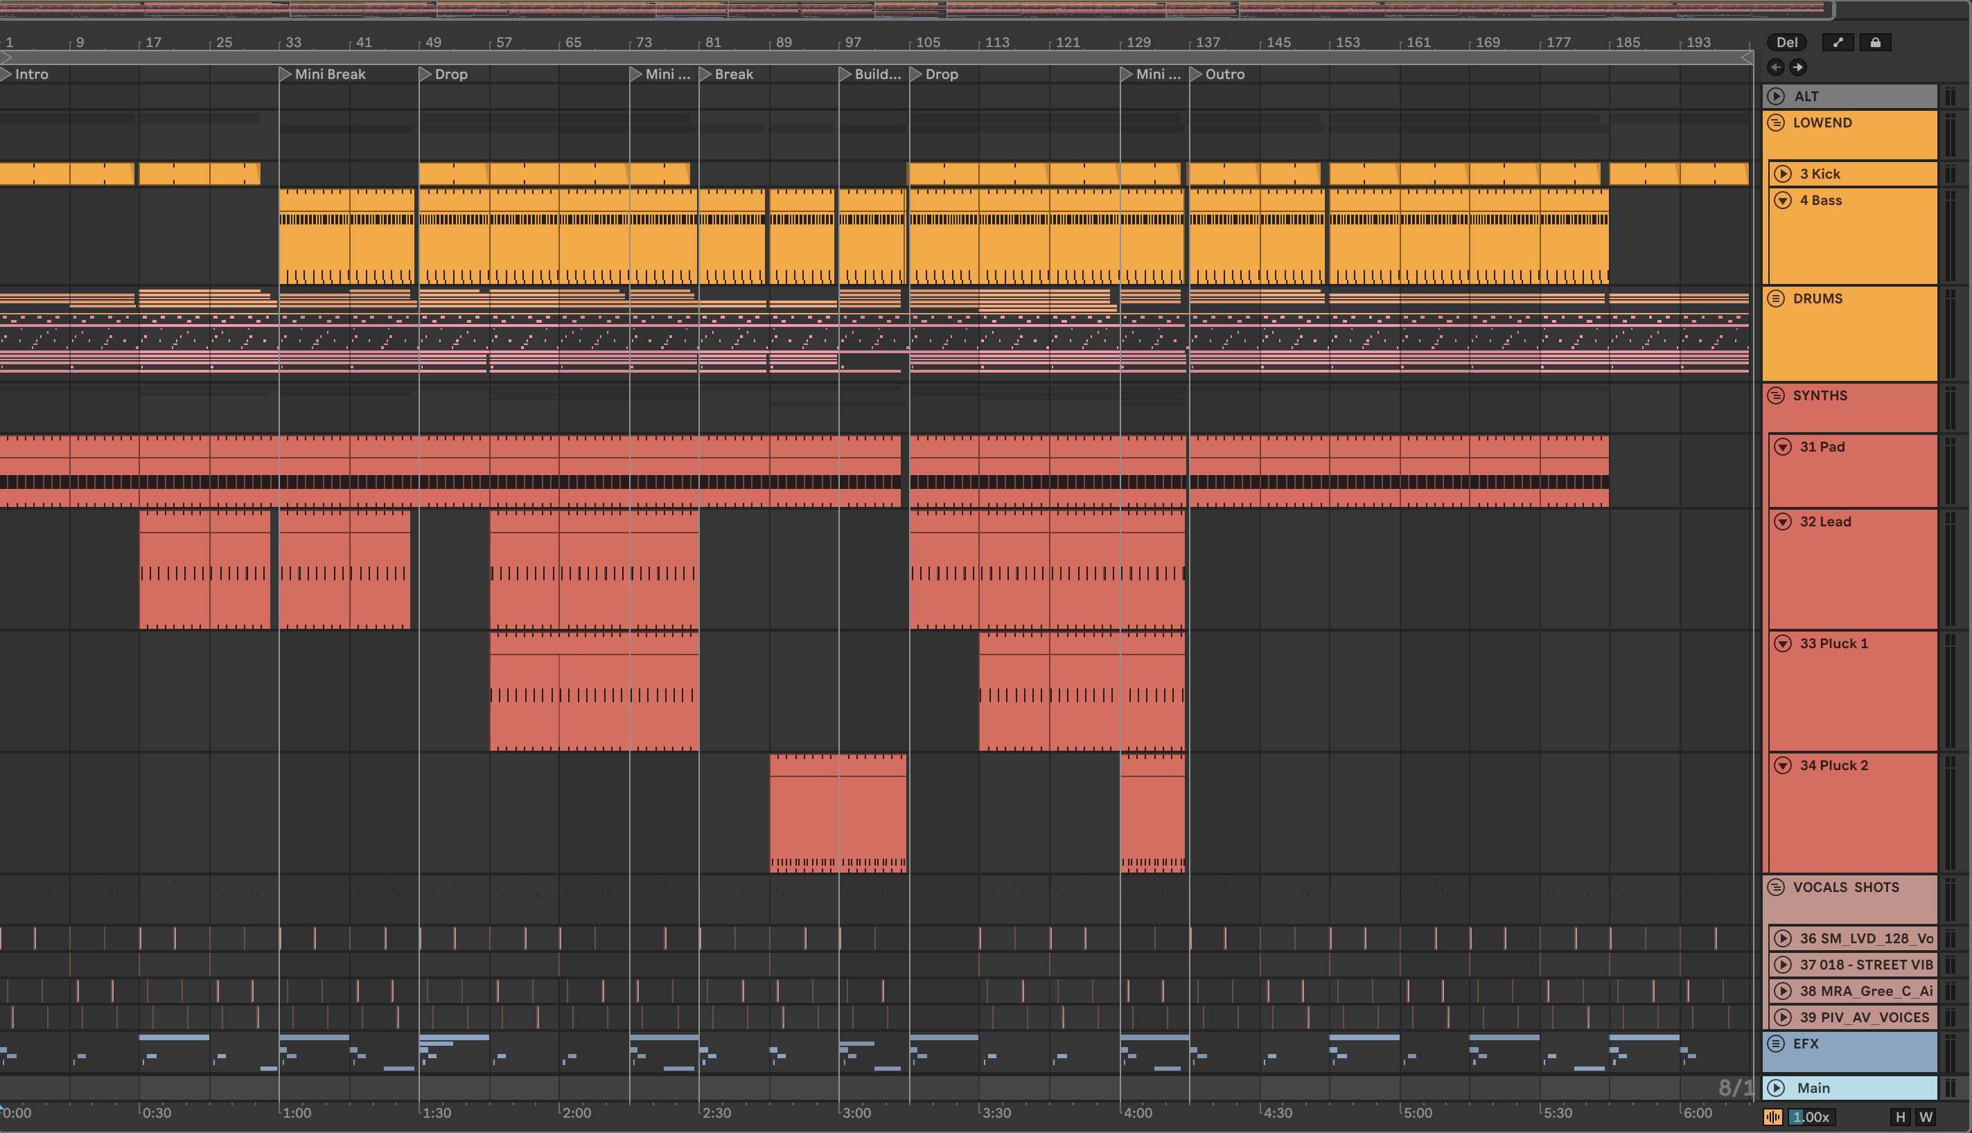The image size is (1972, 1133).
Task: Collapse the 4 Bass track
Action: click(1783, 201)
